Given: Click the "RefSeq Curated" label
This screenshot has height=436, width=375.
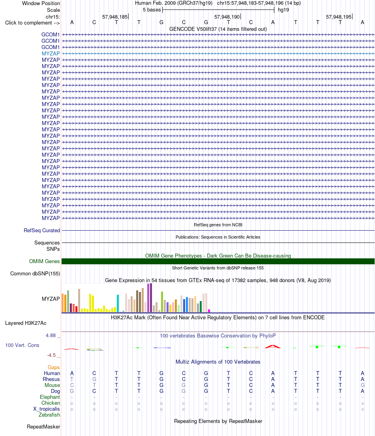Looking at the screenshot, I should (x=42, y=230).
